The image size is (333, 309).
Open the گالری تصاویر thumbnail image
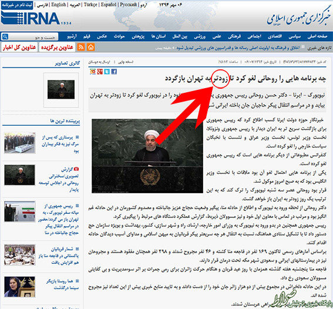click(61, 89)
